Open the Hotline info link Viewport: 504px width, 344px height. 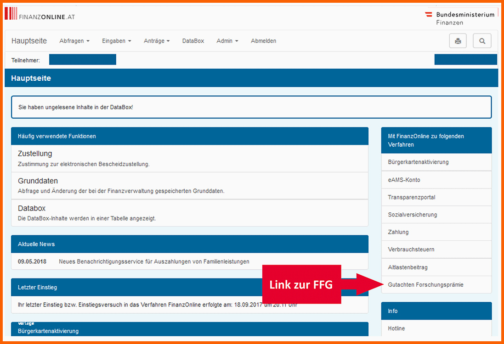pos(436,328)
